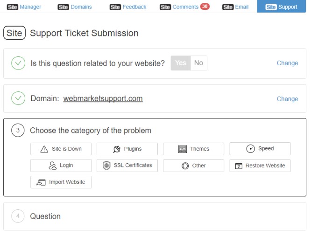Open the Site Feedback tab
This screenshot has height=235, width=311.
128,7
